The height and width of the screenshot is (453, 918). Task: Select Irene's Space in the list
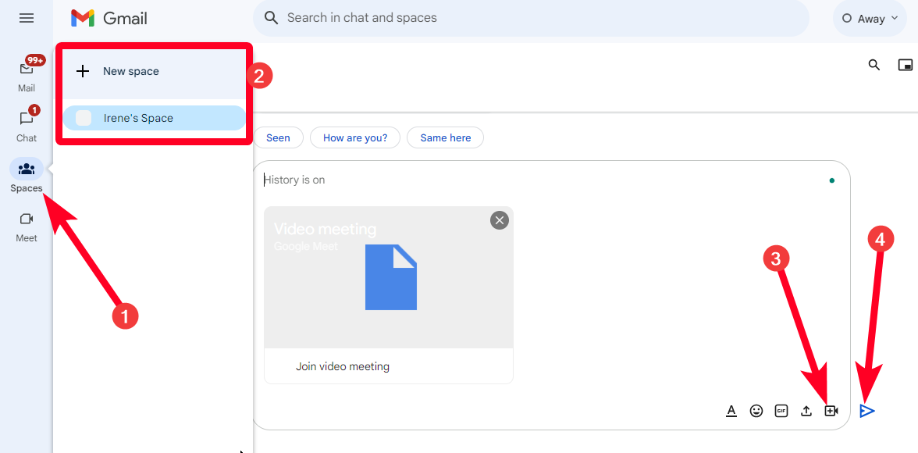coord(155,118)
